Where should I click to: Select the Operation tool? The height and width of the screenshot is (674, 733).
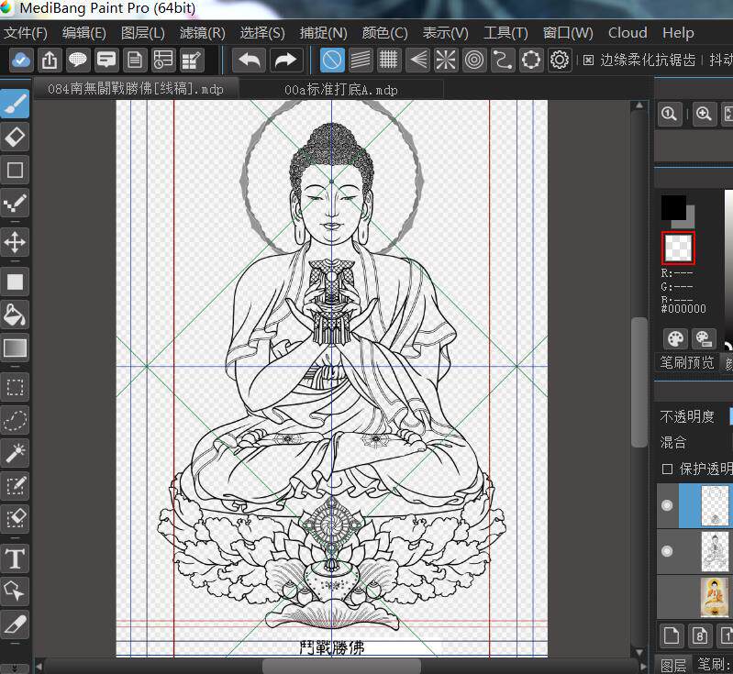[x=15, y=591]
